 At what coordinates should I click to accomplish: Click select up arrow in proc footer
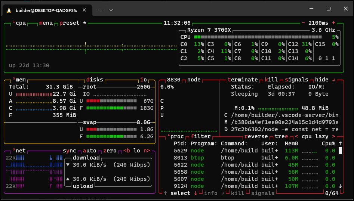point(166,193)
